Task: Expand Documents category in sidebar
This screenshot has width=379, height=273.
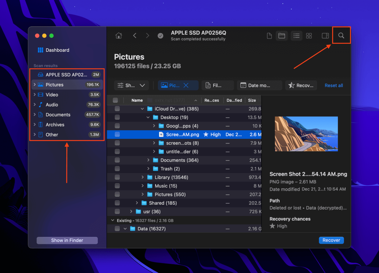Action: click(34, 115)
